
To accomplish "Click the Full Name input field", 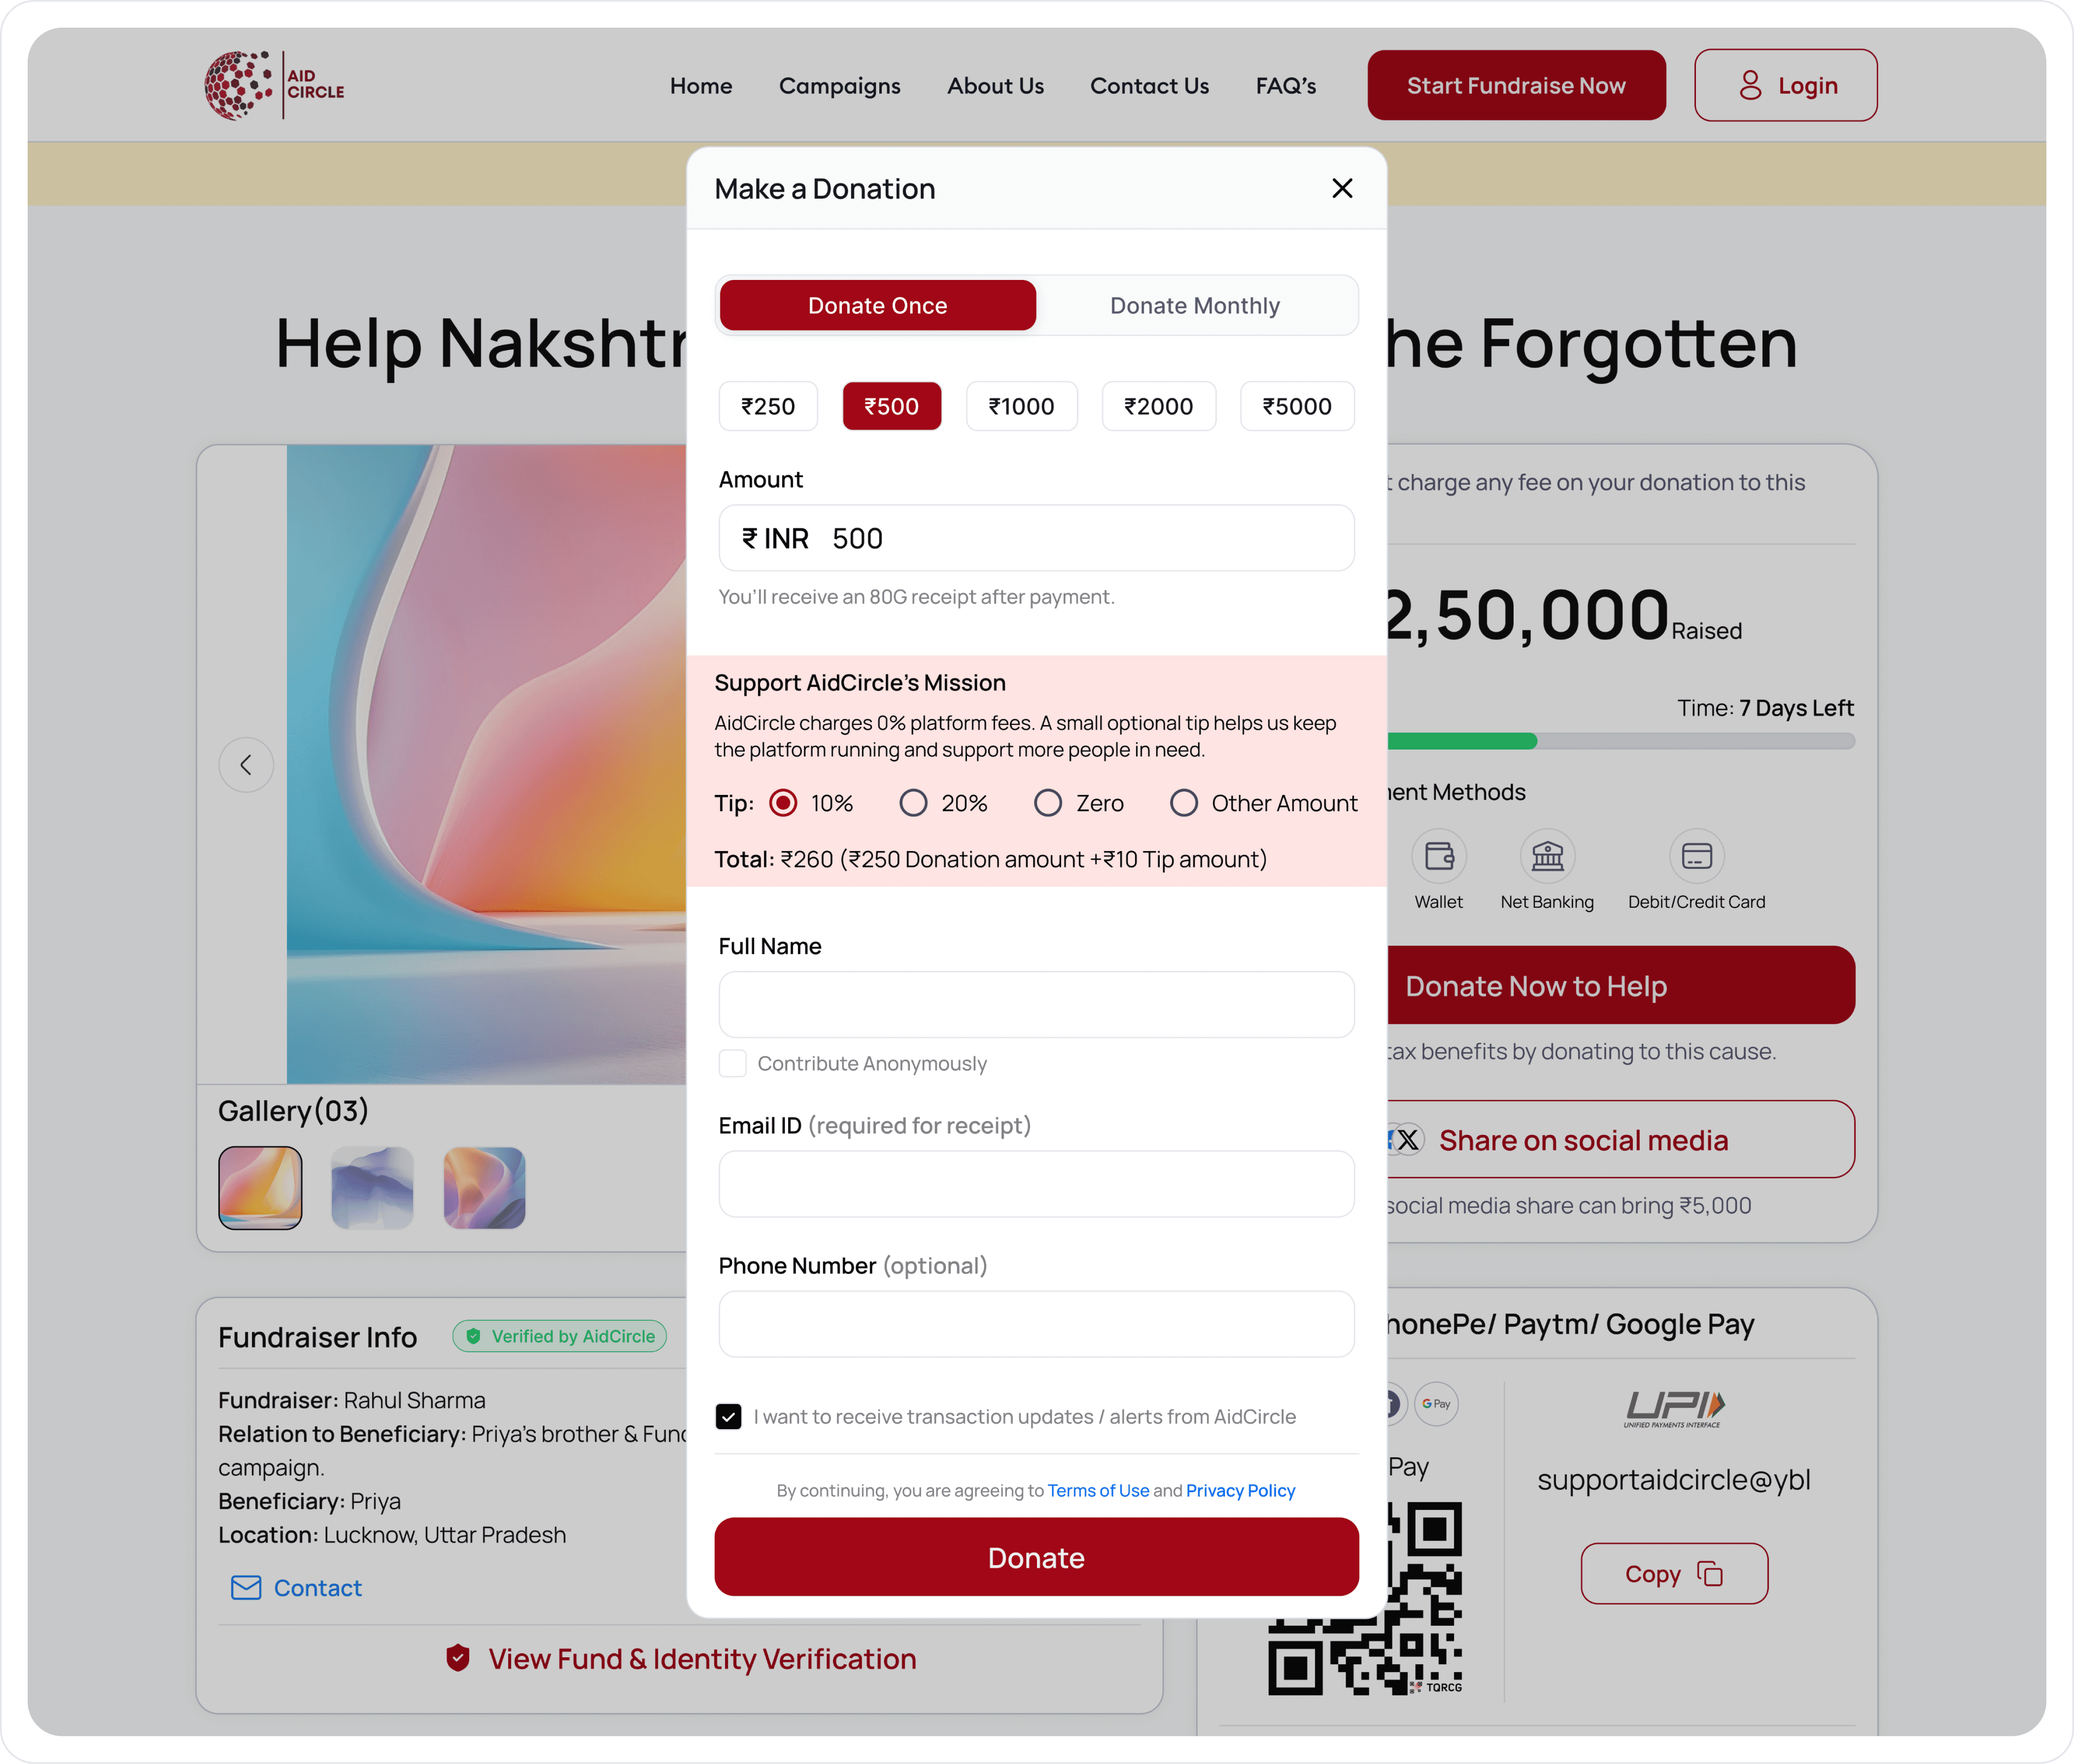I will click(x=1036, y=1004).
